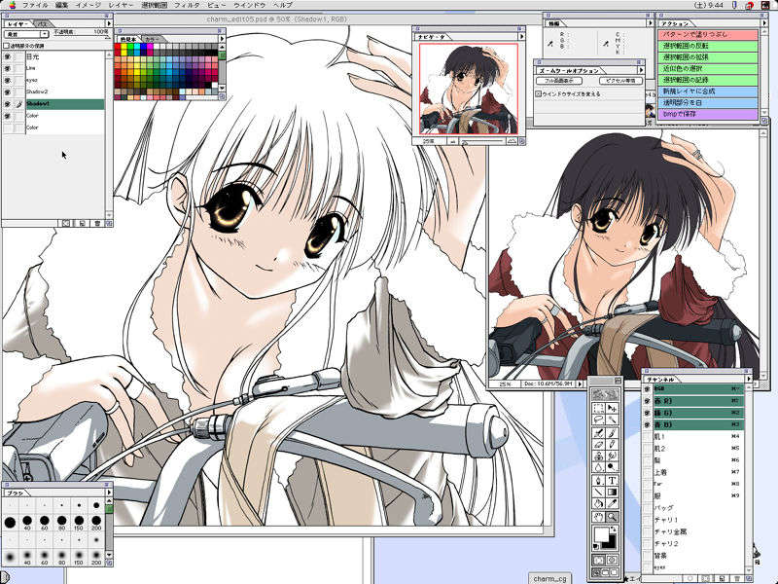778x584 pixels.
Task: Hide the Line layer
Action: (8, 68)
